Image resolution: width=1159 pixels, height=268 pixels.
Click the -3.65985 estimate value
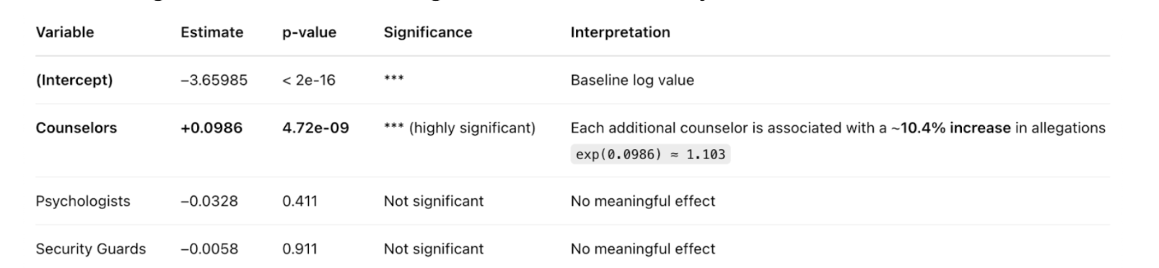214,80
